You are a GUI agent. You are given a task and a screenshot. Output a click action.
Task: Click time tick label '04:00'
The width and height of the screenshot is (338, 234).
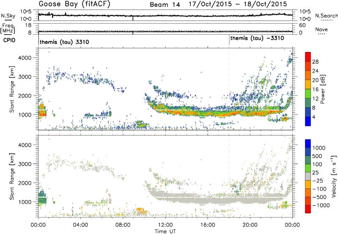[x=81, y=225]
